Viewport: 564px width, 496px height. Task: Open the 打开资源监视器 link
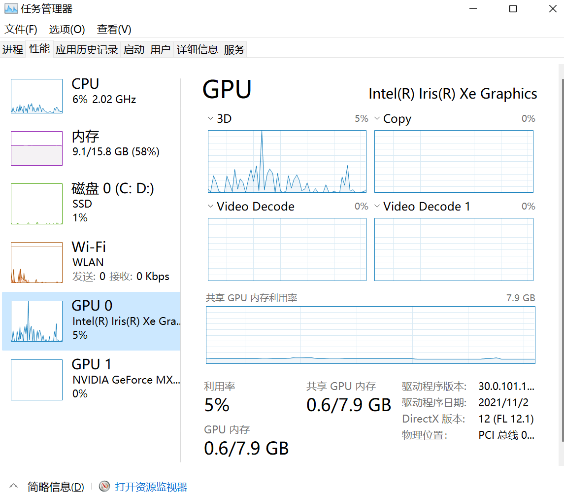click(x=151, y=487)
